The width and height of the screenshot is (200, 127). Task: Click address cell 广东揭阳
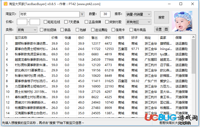151,60
